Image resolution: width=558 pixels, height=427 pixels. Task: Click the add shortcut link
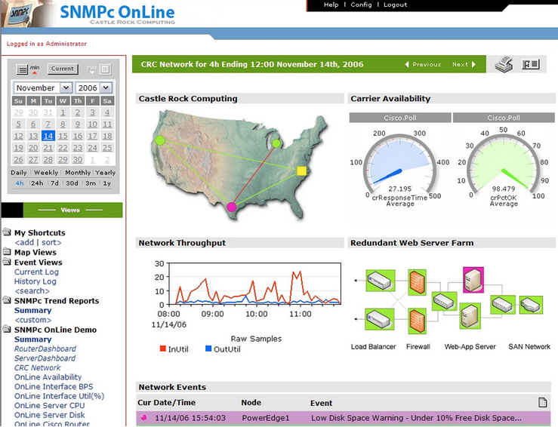[x=25, y=242]
